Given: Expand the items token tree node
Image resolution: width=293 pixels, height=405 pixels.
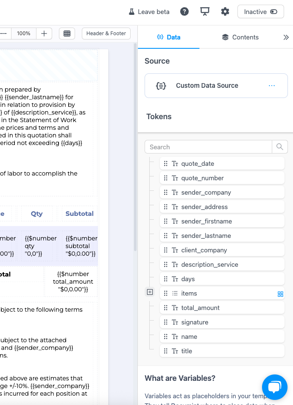Looking at the screenshot, I should (150, 292).
